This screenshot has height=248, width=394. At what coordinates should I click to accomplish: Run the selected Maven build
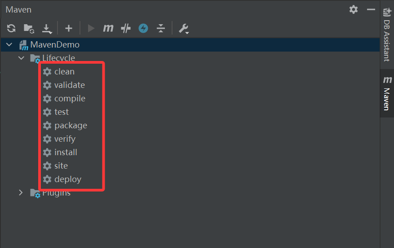[x=91, y=28]
